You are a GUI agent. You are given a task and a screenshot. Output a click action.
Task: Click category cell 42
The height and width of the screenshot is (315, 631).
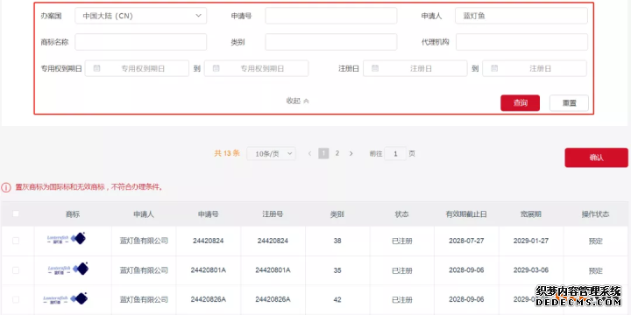coord(337,300)
